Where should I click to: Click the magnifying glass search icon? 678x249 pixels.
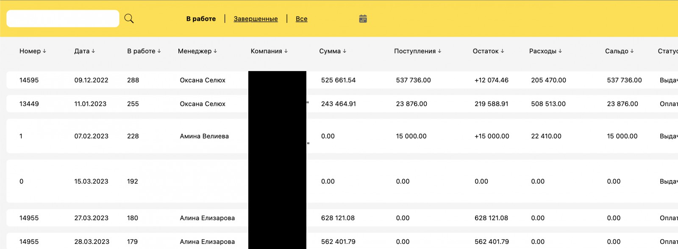click(x=129, y=19)
